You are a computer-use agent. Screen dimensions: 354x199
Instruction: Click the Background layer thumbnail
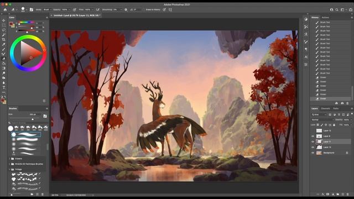pos(319,153)
